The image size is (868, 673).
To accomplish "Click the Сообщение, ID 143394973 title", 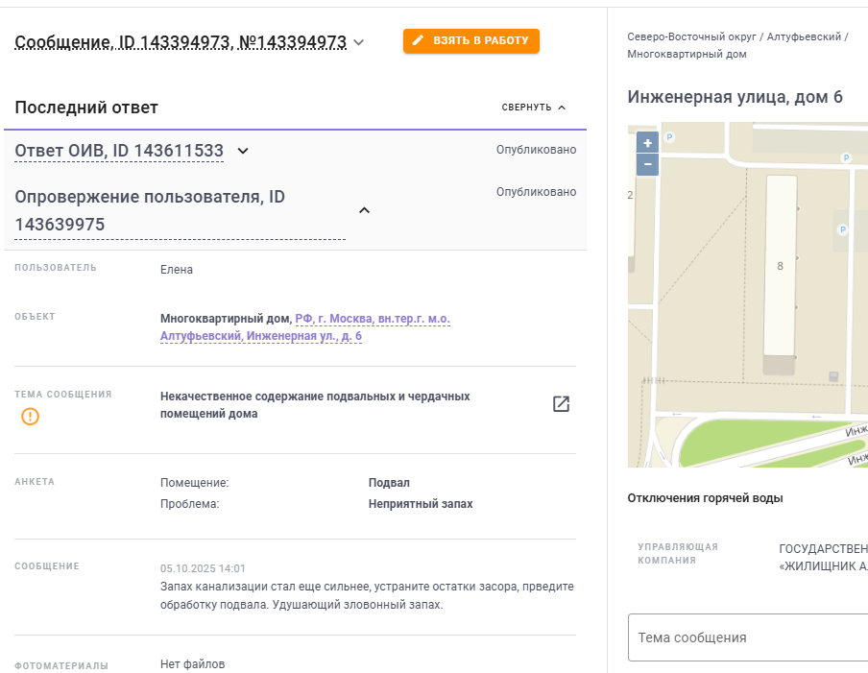I will click(x=181, y=42).
